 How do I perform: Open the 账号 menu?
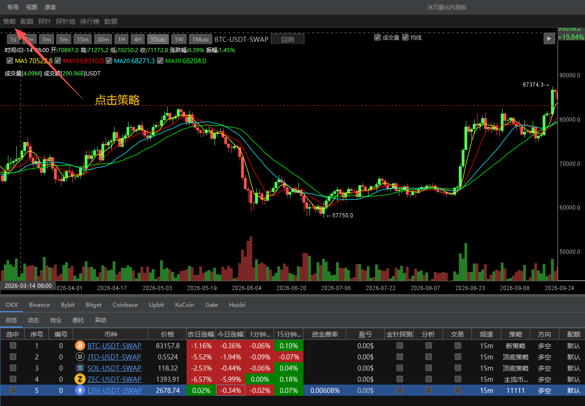13,7
